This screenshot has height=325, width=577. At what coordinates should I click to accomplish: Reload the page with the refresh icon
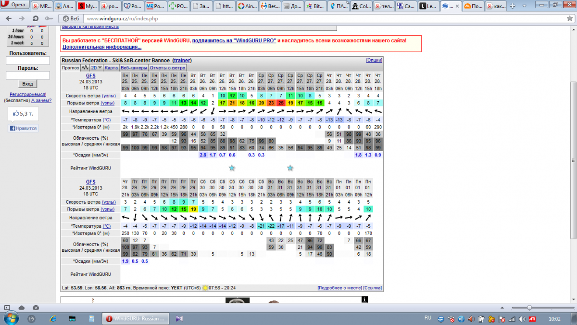point(36,18)
